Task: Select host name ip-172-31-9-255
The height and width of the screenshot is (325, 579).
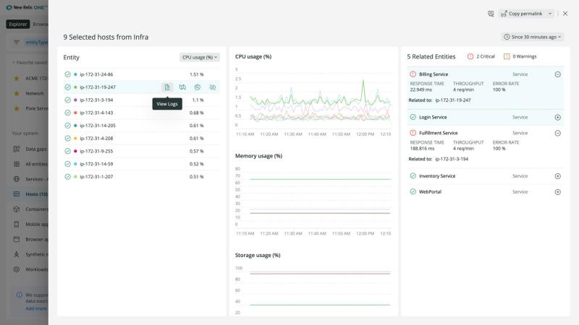Action: 96,151
